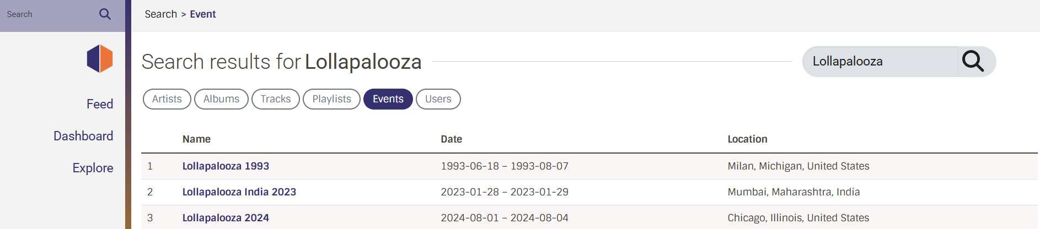The height and width of the screenshot is (229, 1040).
Task: Click the Event breadcrumb item
Action: click(202, 14)
